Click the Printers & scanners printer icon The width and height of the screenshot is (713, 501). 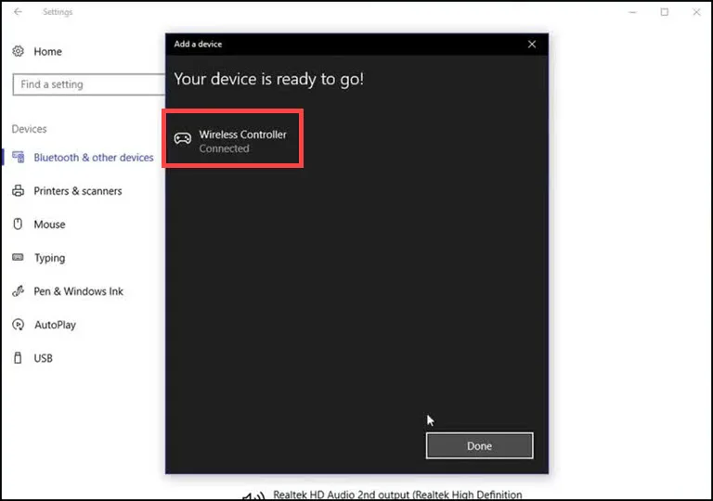(x=18, y=191)
